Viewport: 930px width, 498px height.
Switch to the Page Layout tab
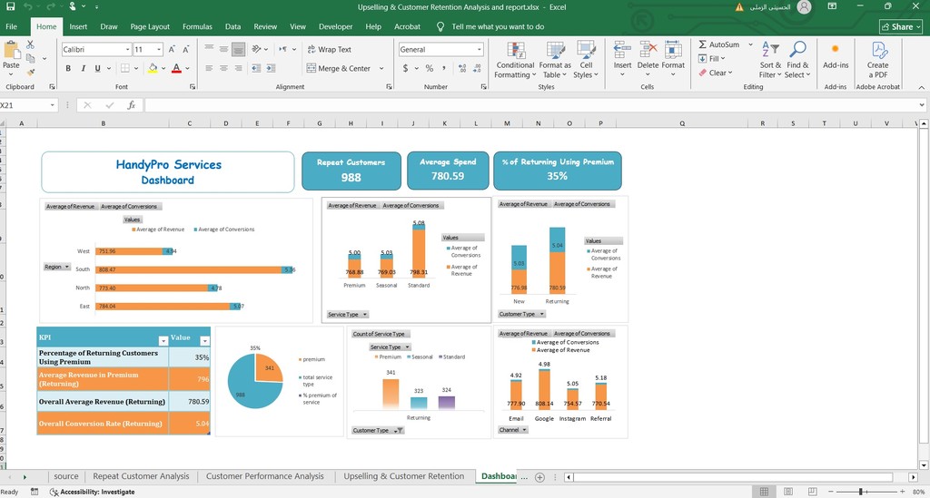click(x=150, y=26)
